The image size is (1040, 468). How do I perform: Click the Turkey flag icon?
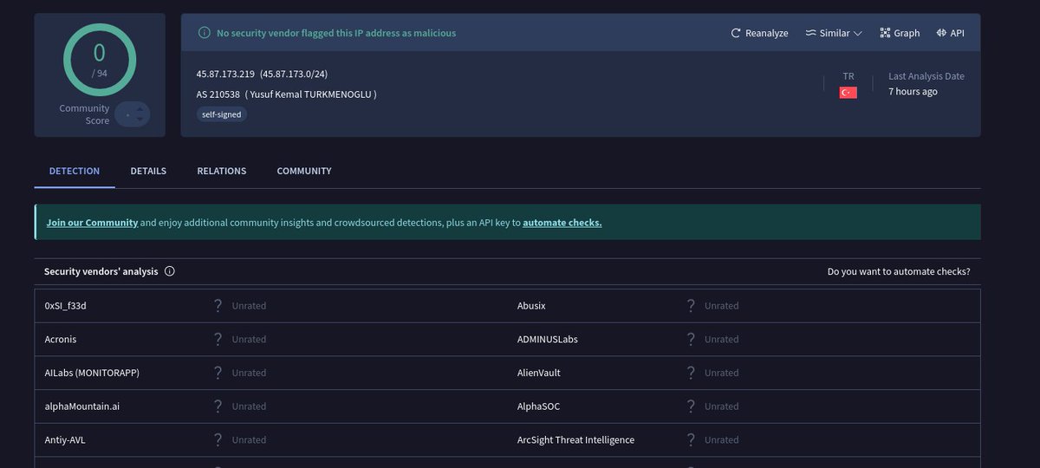point(848,93)
